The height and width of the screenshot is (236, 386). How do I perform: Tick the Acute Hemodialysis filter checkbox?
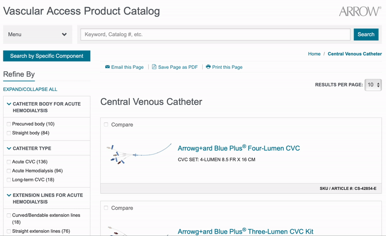pos(9,171)
